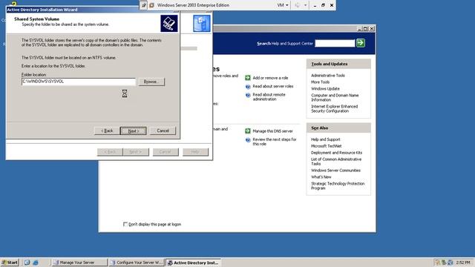Open the Microsoft TechNet link

pos(327,146)
